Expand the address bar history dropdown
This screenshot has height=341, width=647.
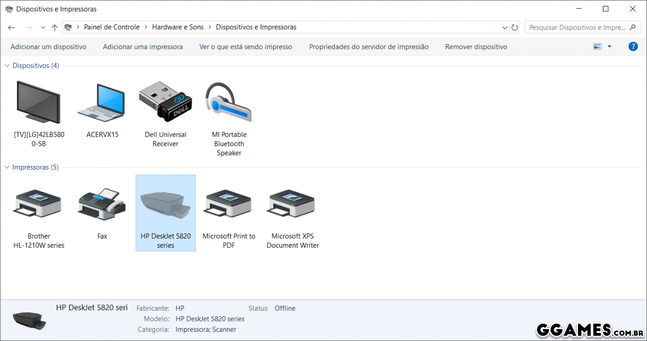coord(505,27)
